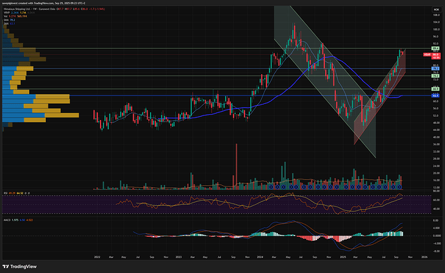Select the SMA 78.2 indicator legend
The width and height of the screenshot is (445, 273).
click(x=8, y=19)
